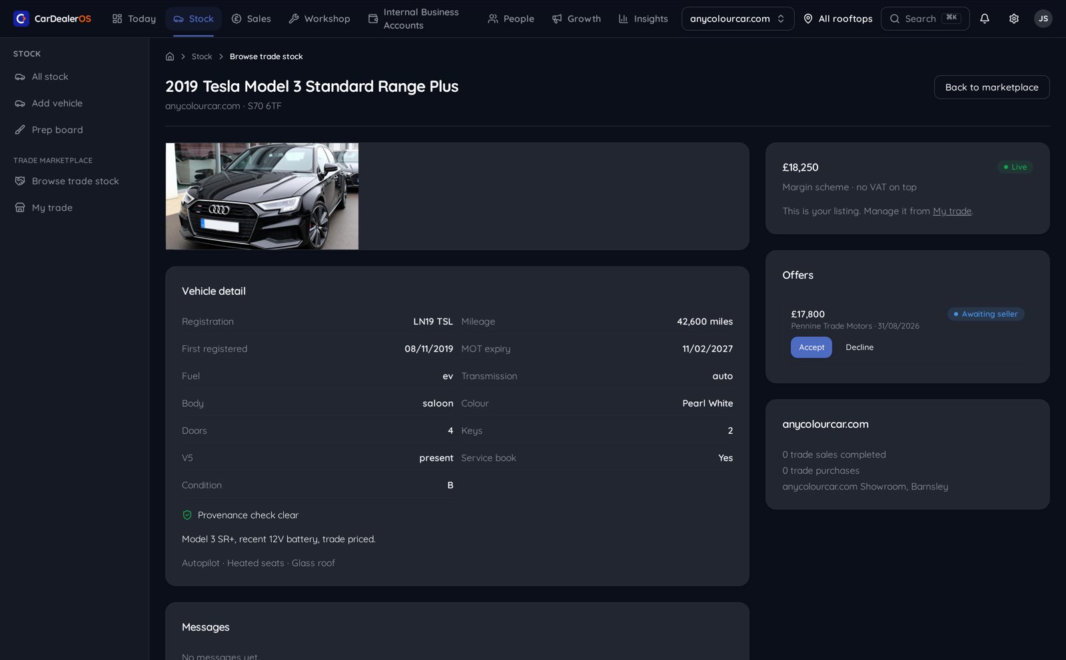Viewport: 1066px width, 660px height.
Task: Open the Insights tab
Action: pyautogui.click(x=643, y=19)
